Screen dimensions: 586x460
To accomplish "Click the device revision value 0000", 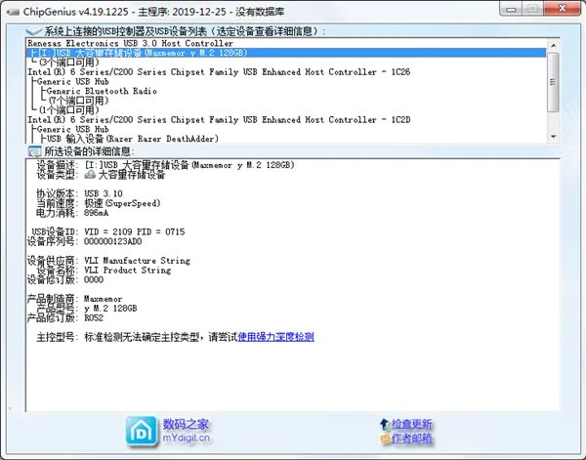I will (94, 279).
